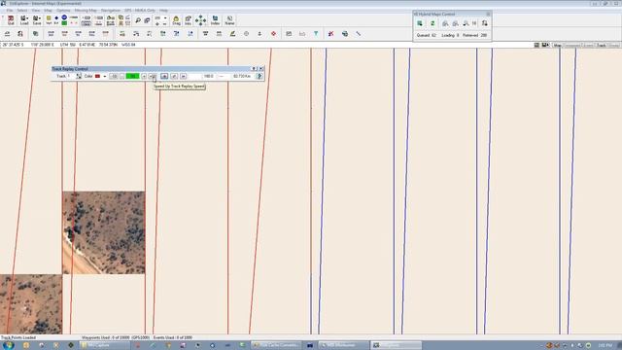
Task: Click the green pencil edit icon
Action: (232, 34)
